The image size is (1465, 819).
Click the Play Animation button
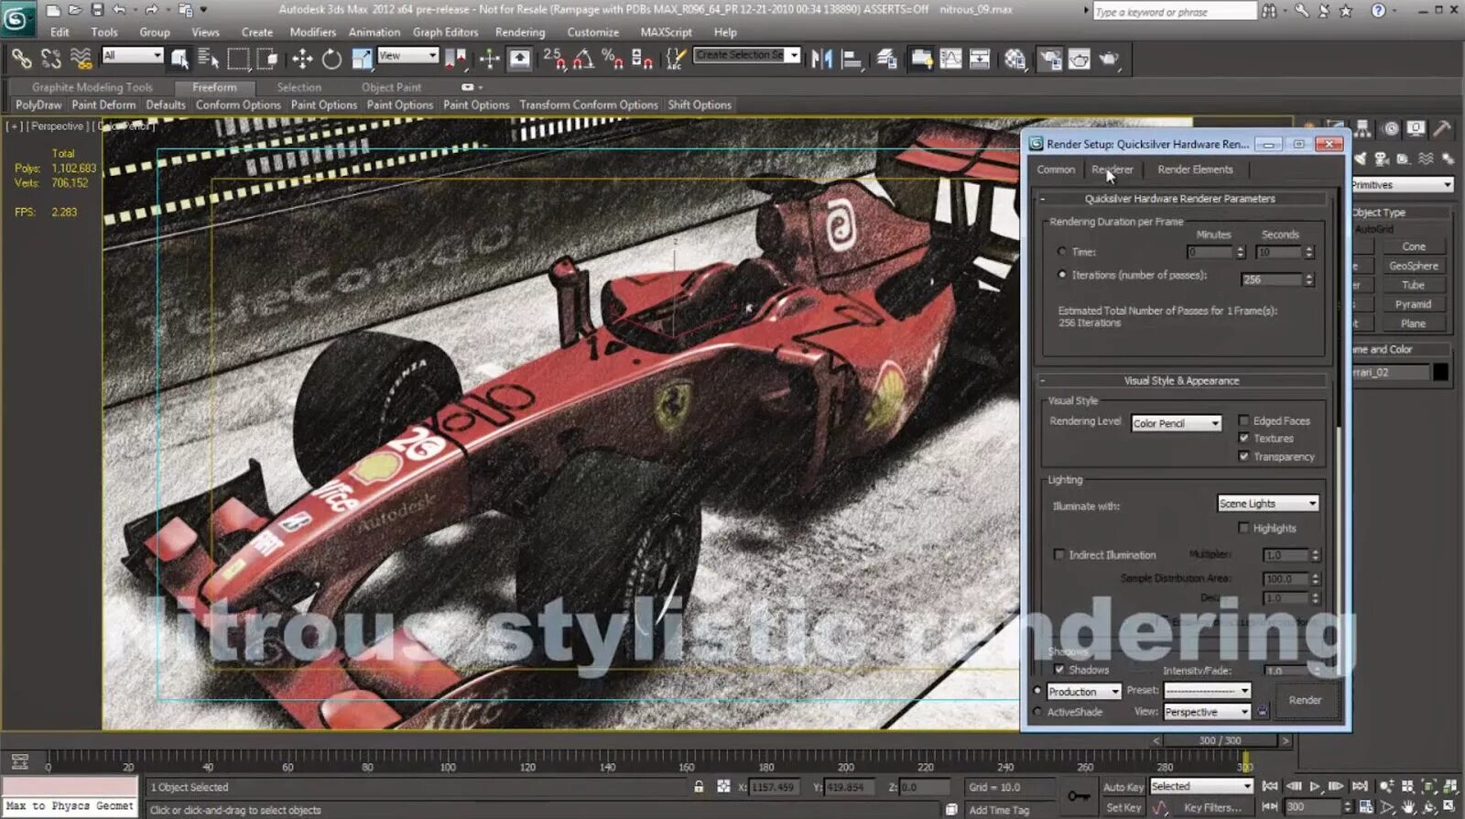pos(1315,786)
